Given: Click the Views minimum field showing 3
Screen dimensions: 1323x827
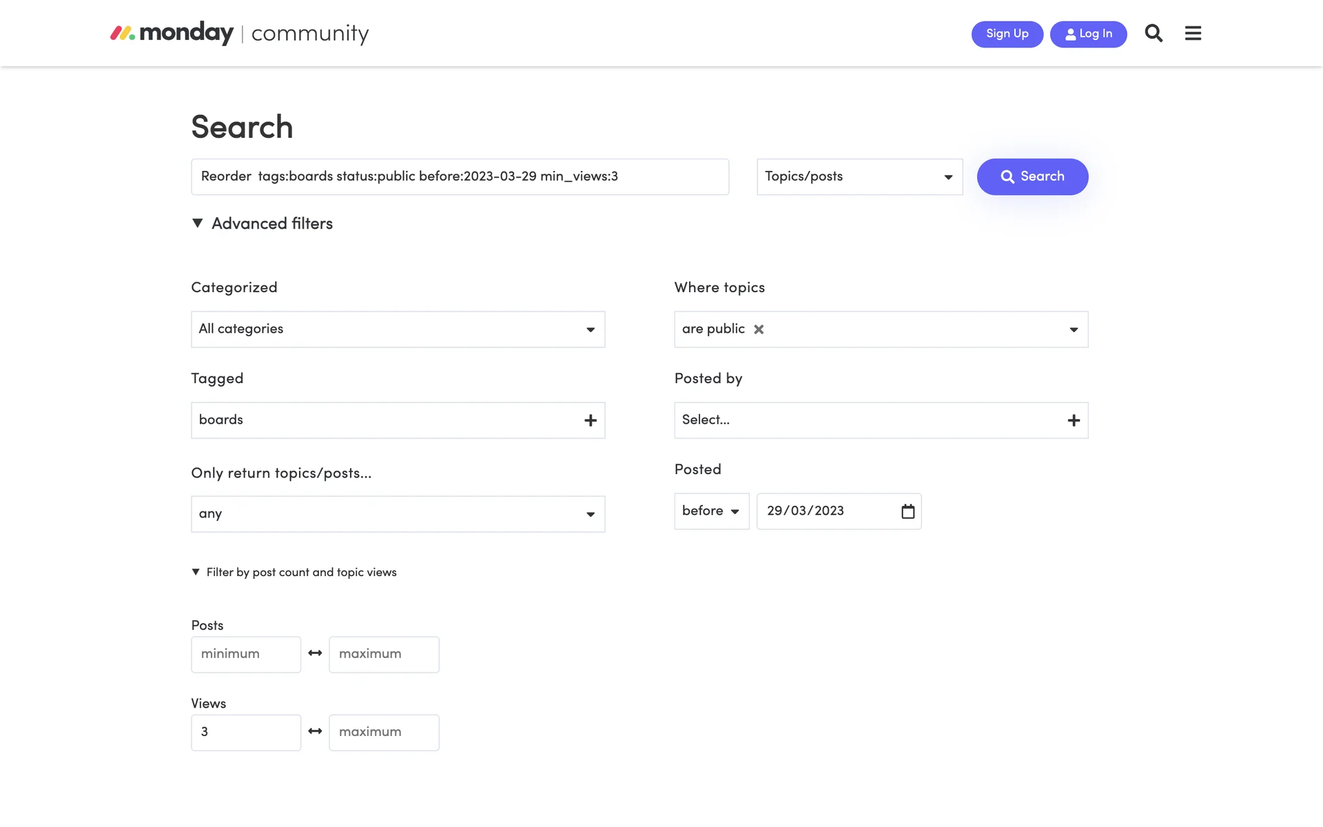Looking at the screenshot, I should (246, 732).
